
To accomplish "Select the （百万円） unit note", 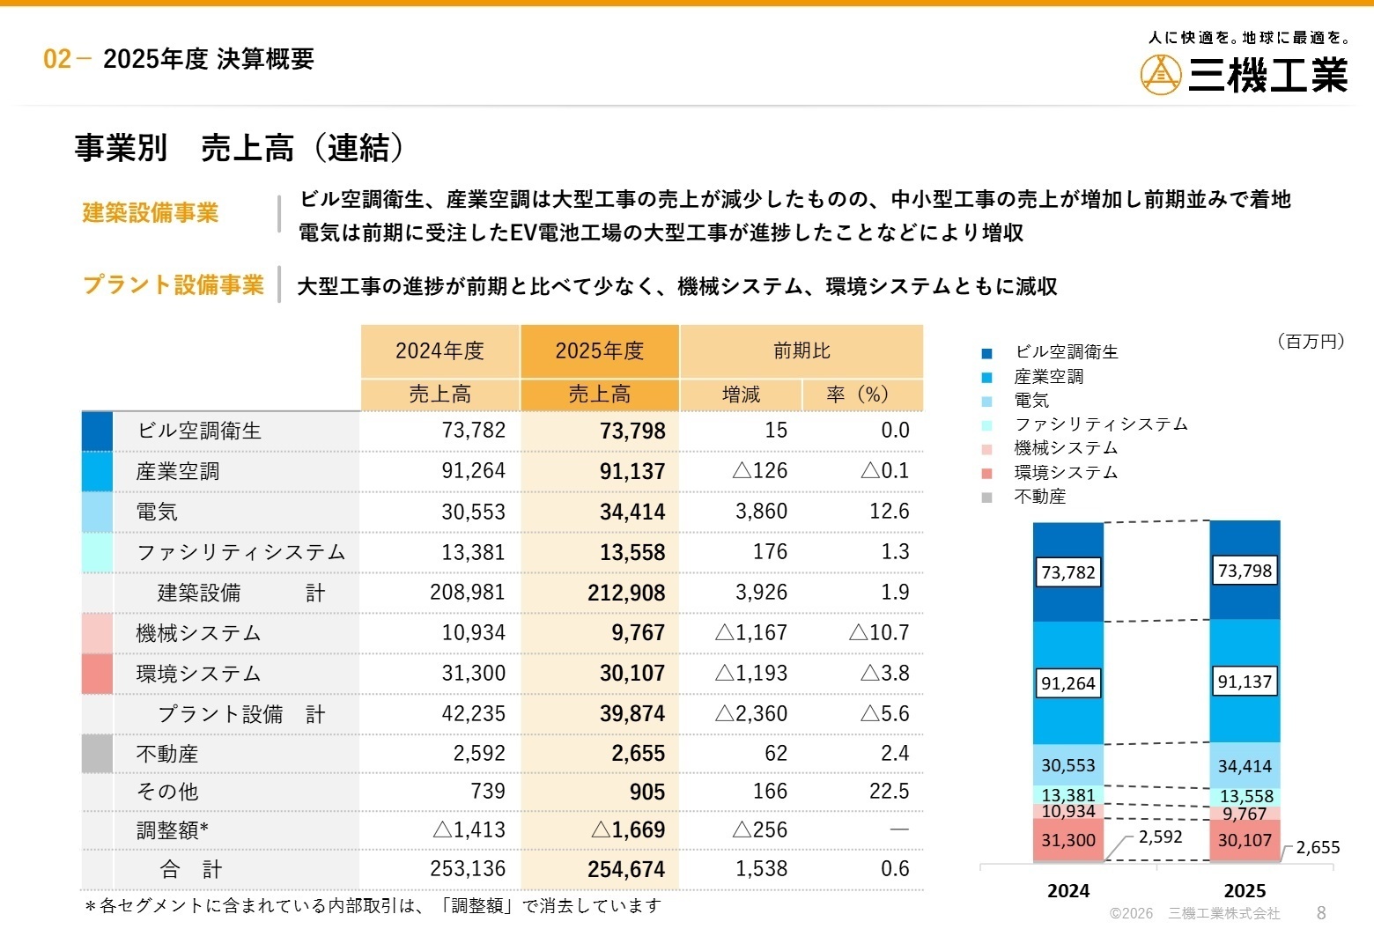I will click(x=1311, y=342).
